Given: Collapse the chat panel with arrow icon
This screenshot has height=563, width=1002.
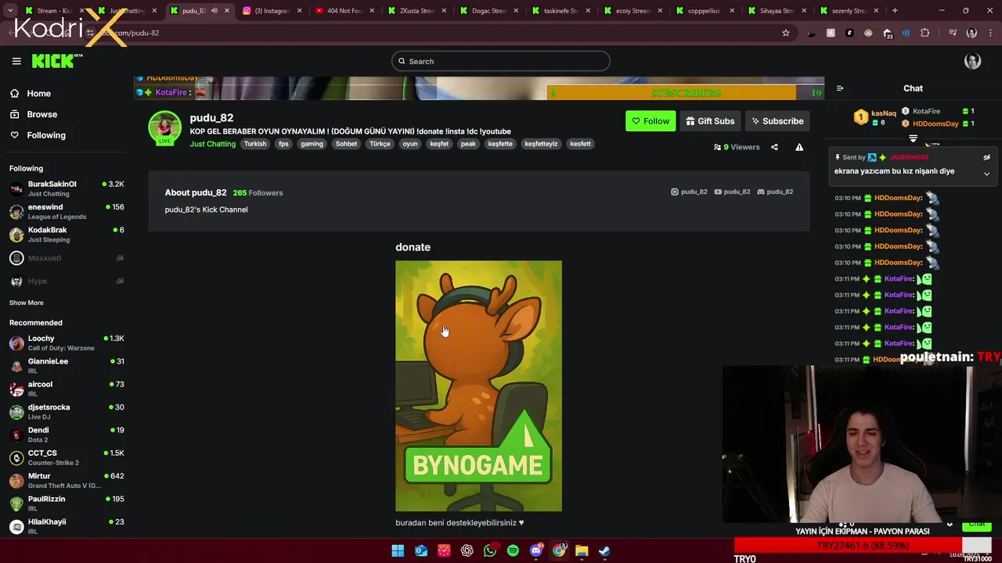Looking at the screenshot, I should coord(840,88).
